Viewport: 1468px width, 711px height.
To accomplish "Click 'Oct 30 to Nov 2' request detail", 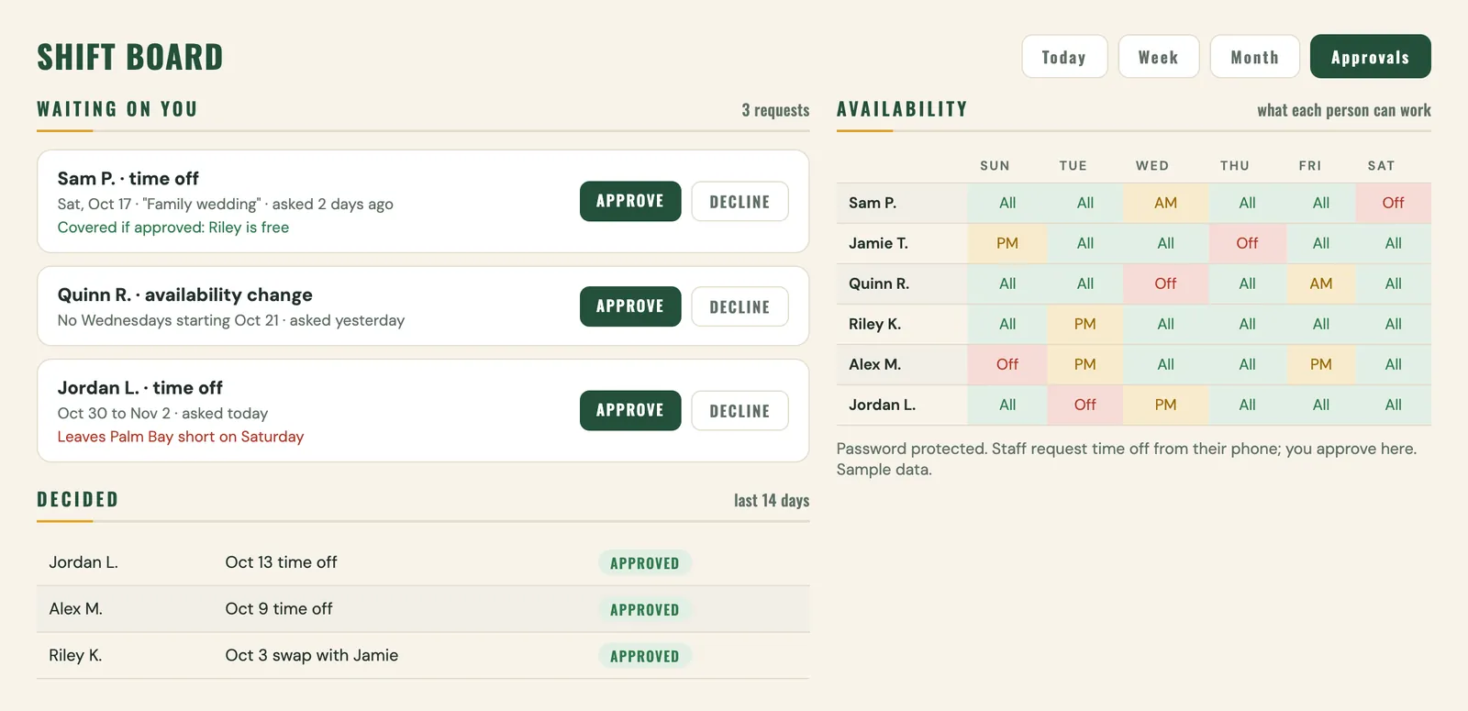I will click(x=114, y=413).
